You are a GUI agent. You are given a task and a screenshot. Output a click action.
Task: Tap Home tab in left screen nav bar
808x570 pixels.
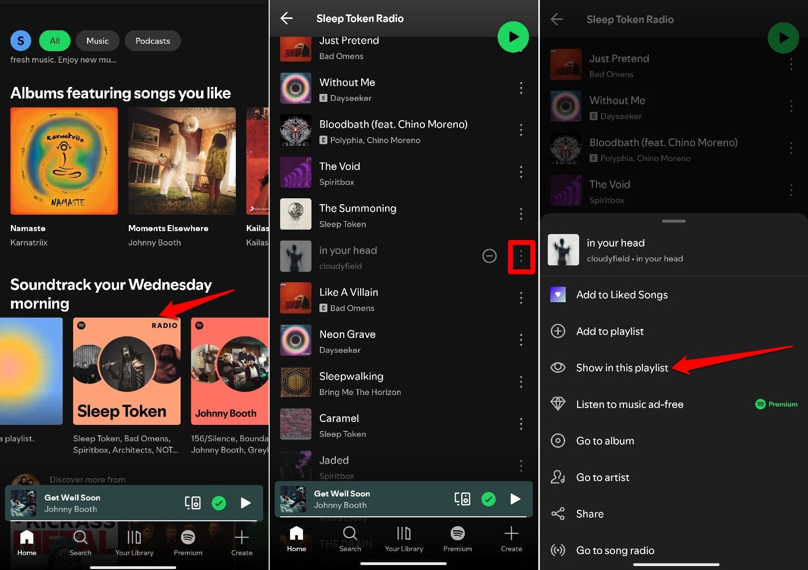click(x=27, y=543)
